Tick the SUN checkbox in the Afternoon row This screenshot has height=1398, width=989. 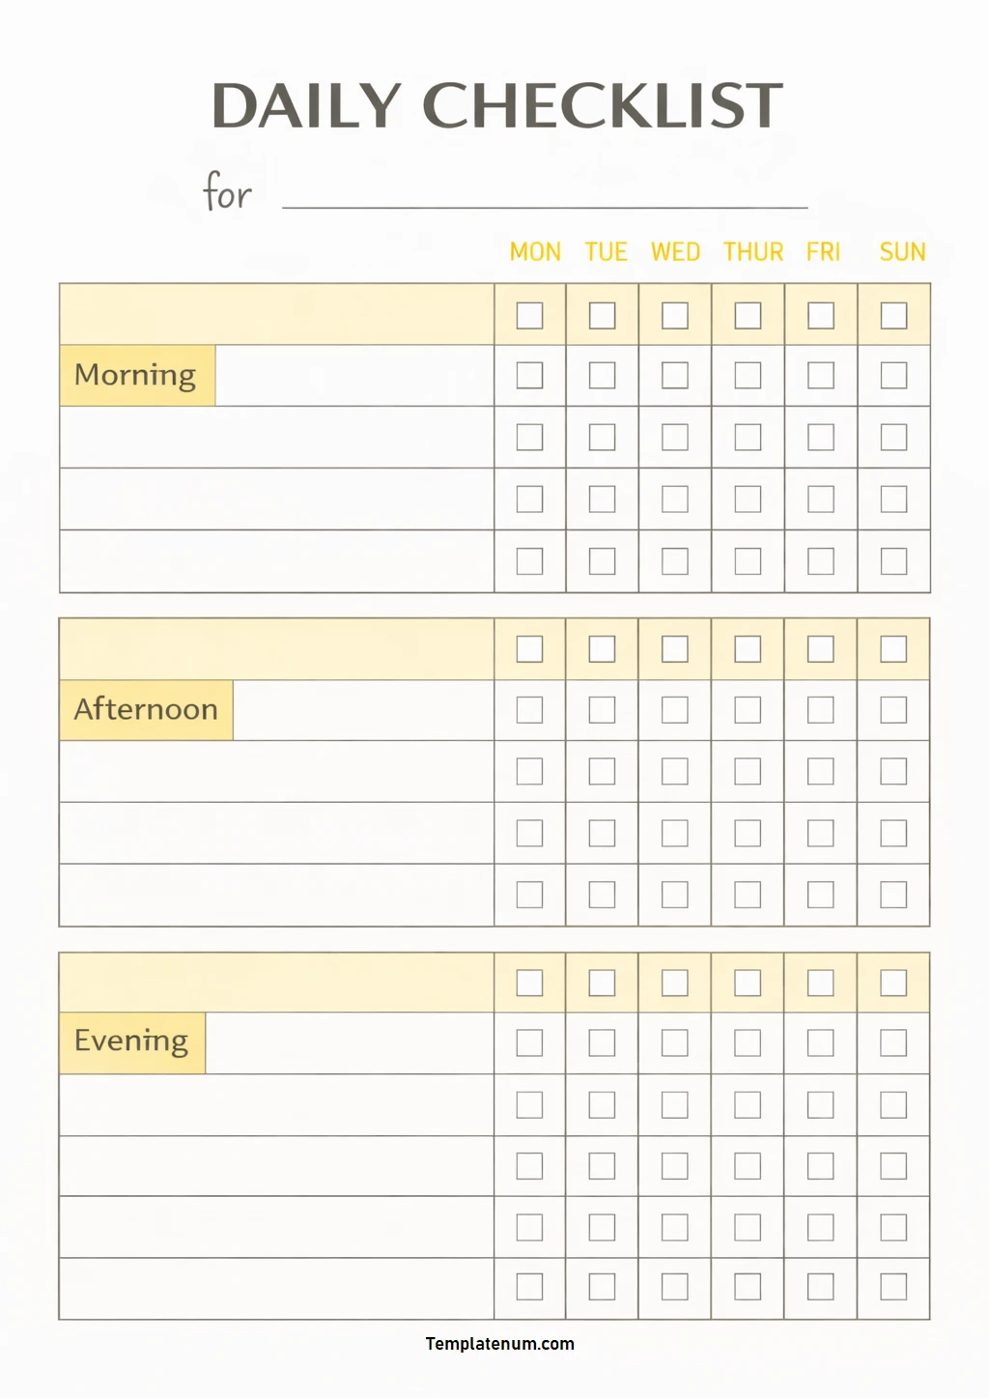coord(893,710)
